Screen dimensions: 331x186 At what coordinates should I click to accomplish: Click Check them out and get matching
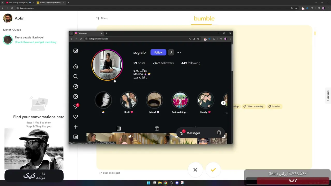pos(35,42)
